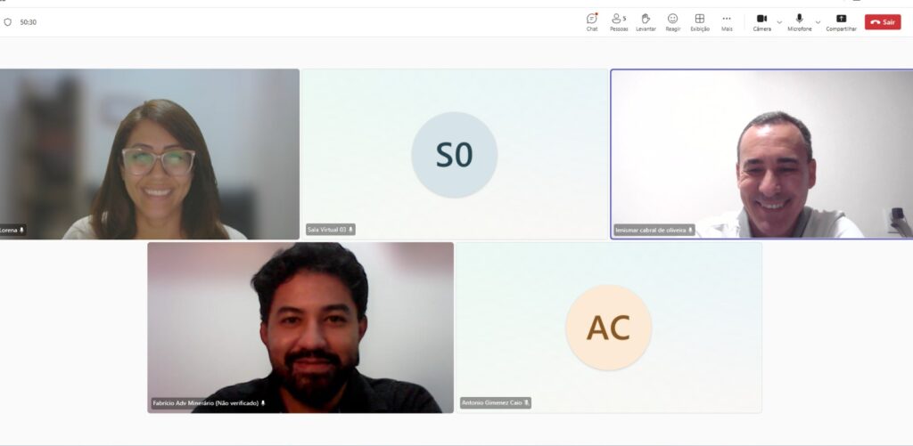Click Ienismar cabral de oliveira video tile

point(761,154)
